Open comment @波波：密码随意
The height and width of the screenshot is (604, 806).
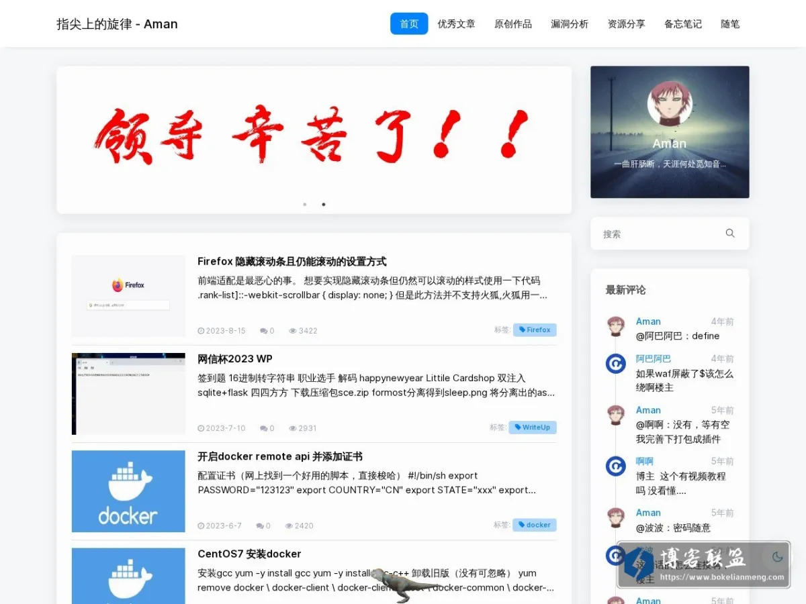(673, 528)
